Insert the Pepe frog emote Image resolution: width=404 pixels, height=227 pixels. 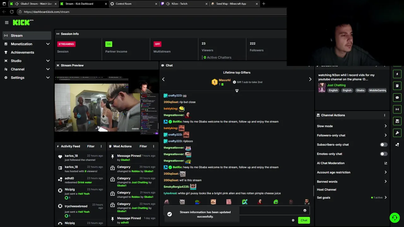(198, 202)
